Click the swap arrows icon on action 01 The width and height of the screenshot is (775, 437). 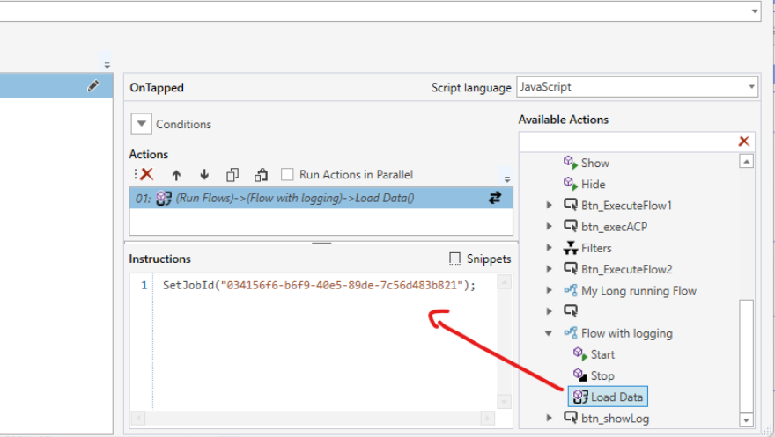[495, 199]
